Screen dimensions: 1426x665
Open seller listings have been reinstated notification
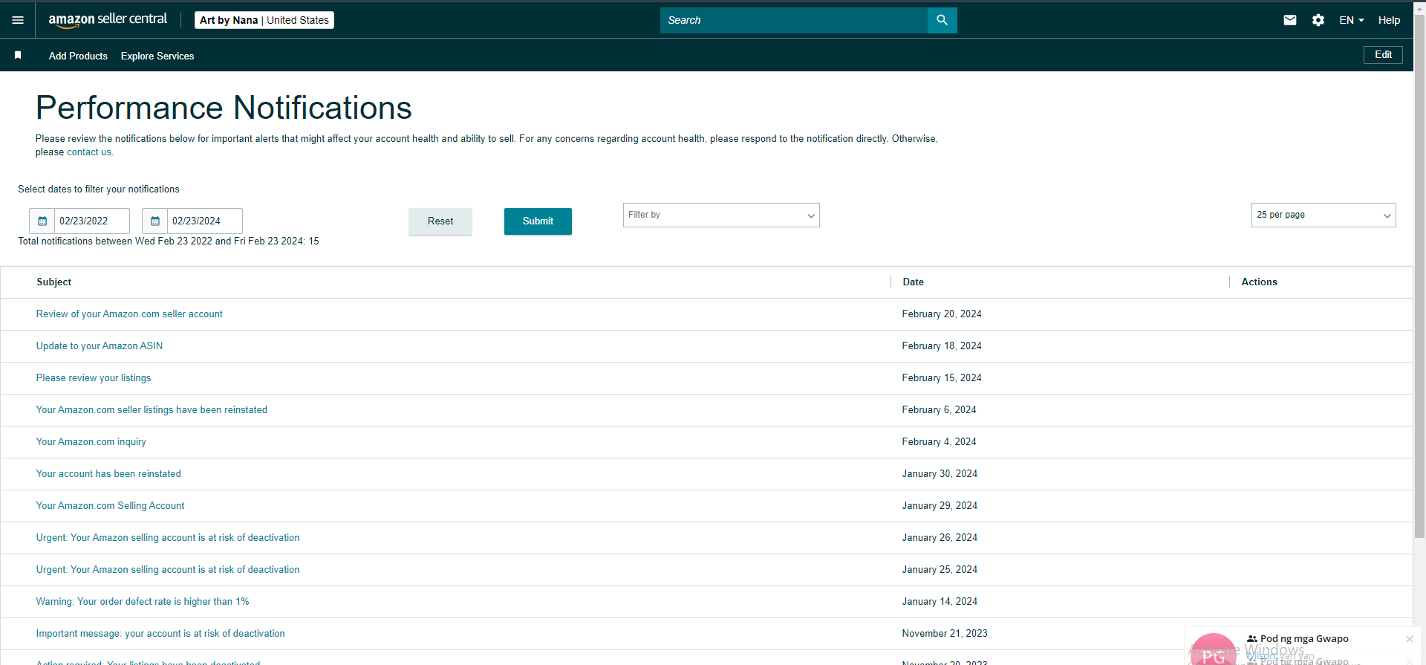[x=152, y=410]
